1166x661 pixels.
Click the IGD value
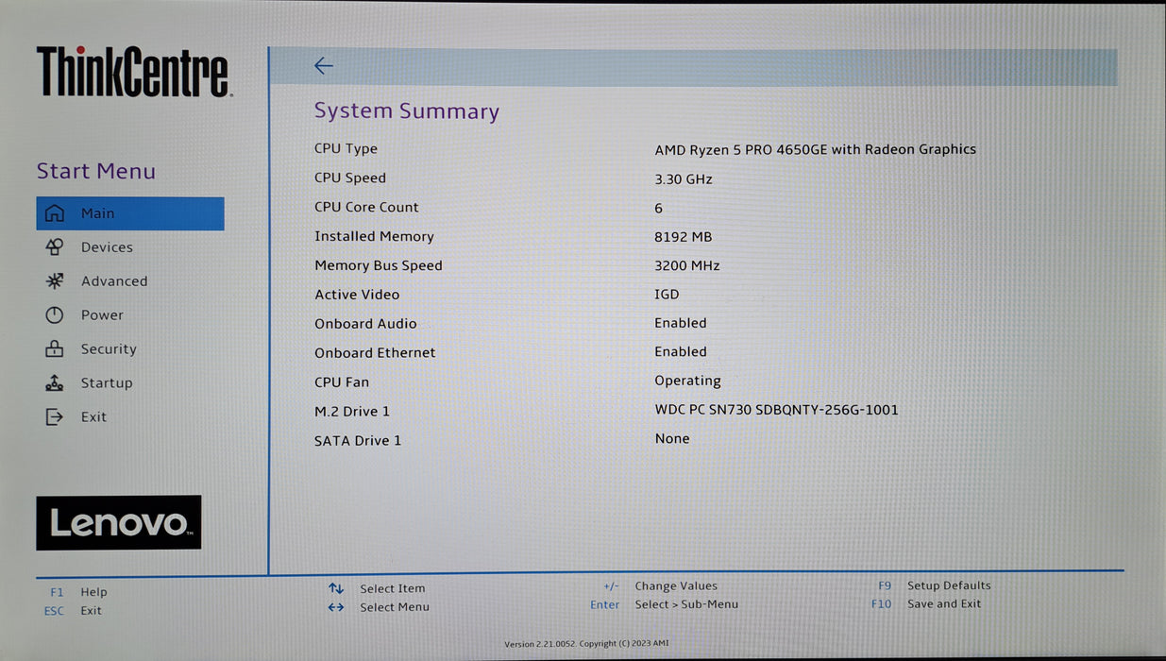(667, 295)
